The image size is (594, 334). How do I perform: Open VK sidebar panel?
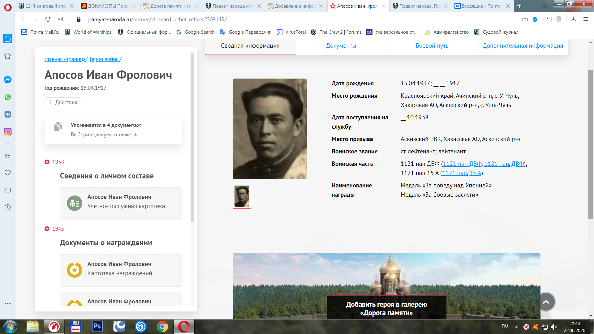(8, 114)
